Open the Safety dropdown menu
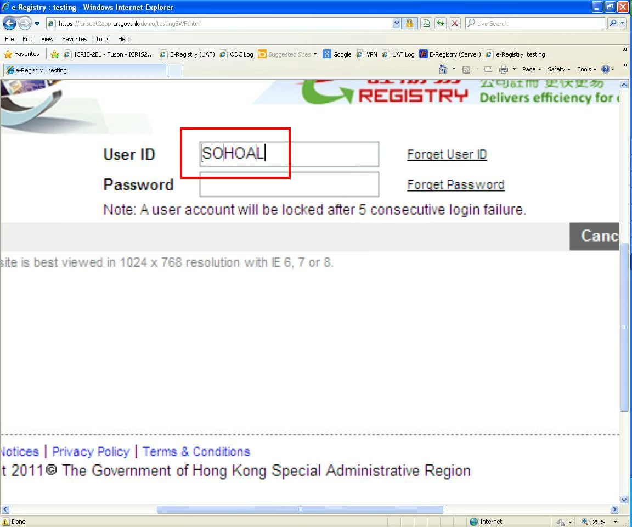632x527 pixels. pos(559,69)
